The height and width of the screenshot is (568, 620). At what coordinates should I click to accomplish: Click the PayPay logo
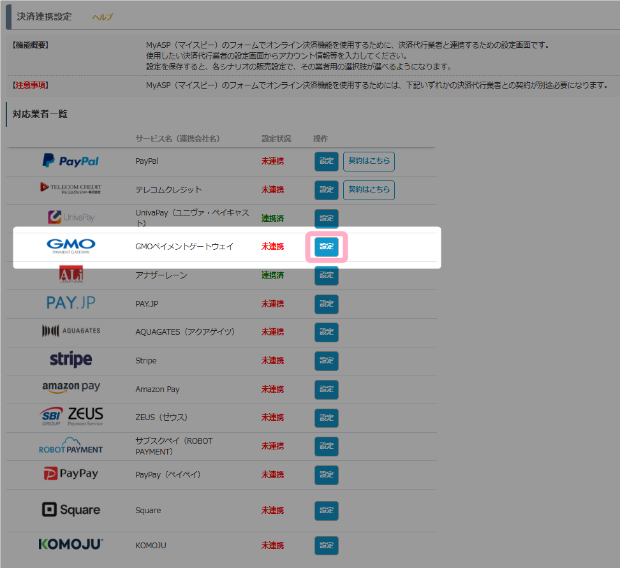click(71, 474)
